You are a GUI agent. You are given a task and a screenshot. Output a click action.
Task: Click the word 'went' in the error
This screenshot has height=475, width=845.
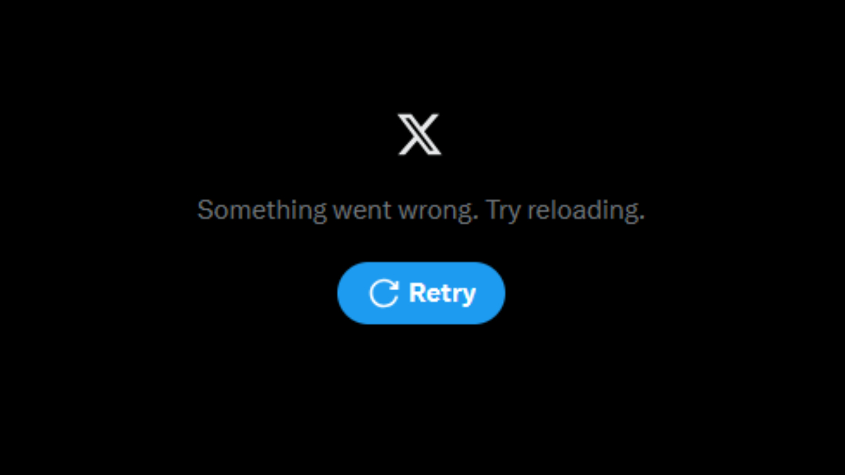coord(362,211)
